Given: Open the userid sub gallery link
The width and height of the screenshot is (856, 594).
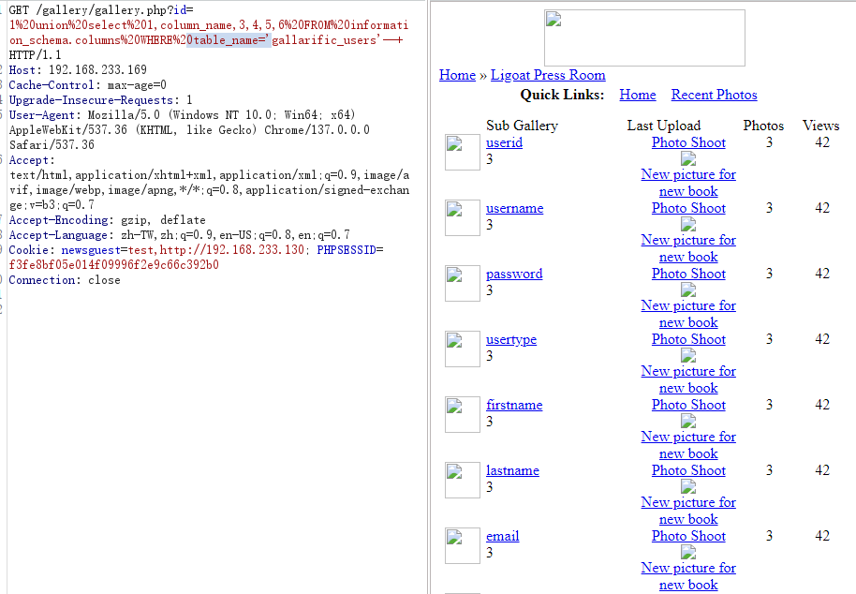Looking at the screenshot, I should (504, 142).
